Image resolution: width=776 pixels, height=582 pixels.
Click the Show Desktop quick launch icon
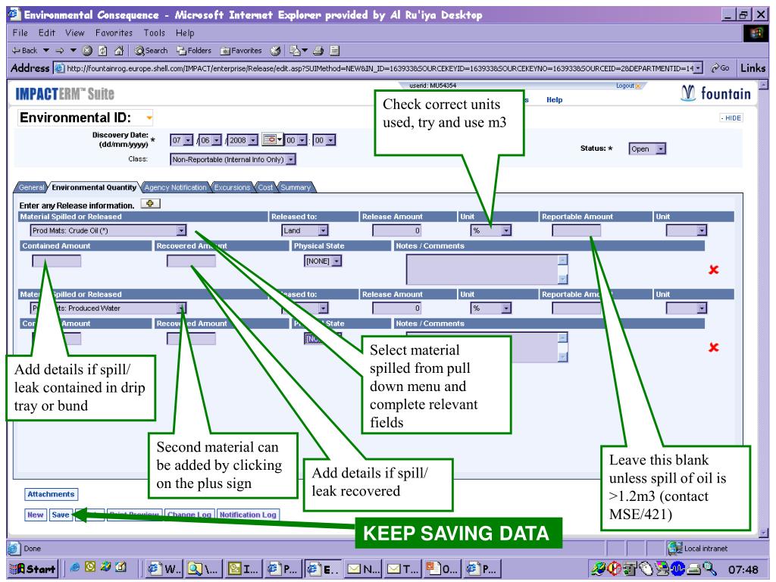[120, 568]
